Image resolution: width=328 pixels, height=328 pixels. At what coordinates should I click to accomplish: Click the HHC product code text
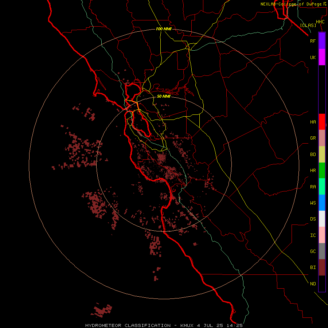pyautogui.click(x=320, y=22)
